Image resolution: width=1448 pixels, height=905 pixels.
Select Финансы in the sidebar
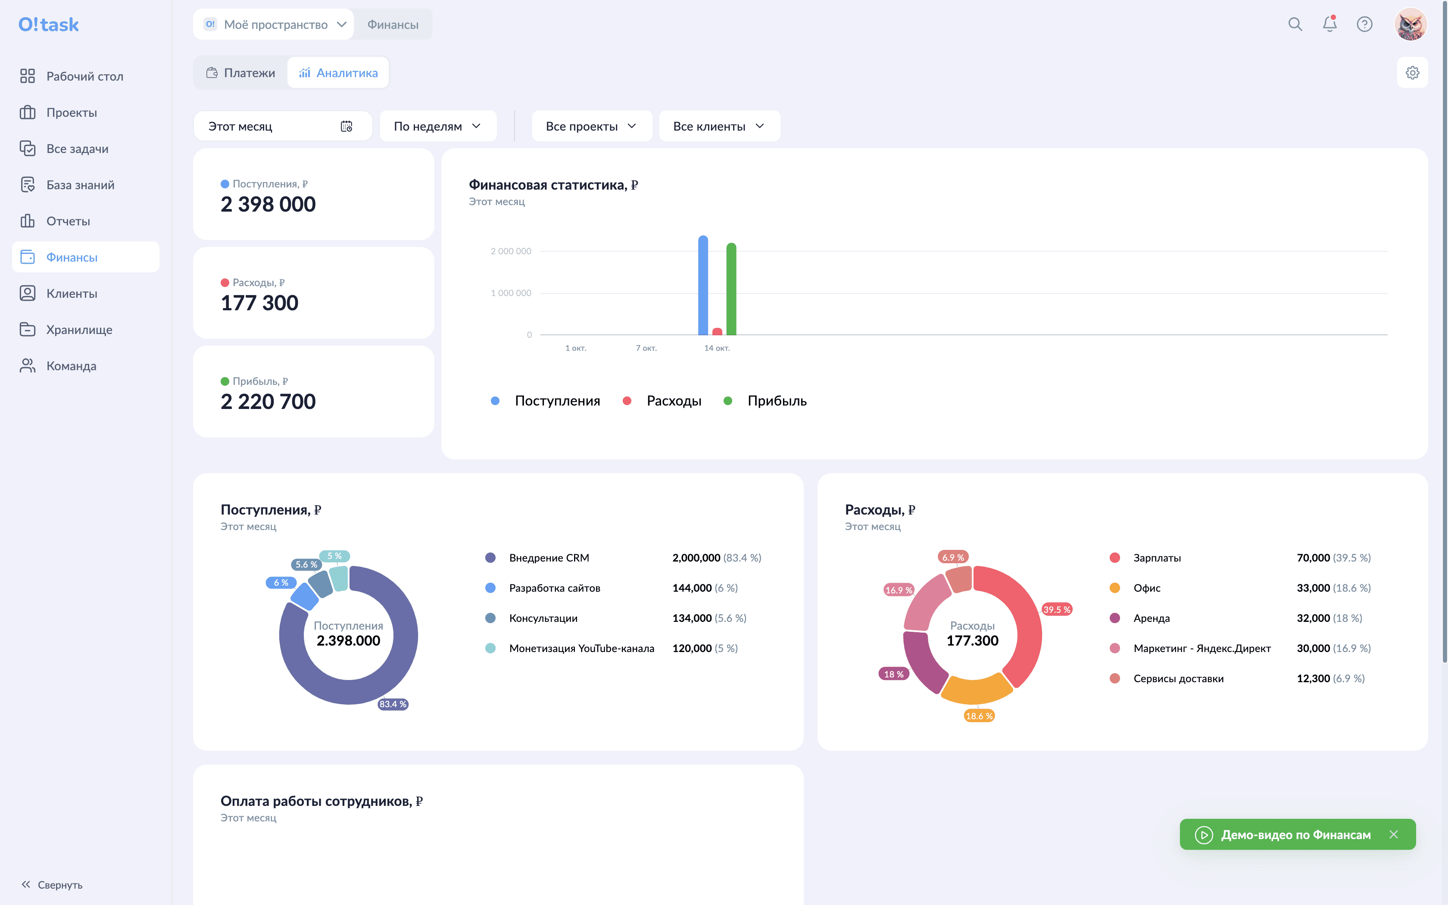85,257
